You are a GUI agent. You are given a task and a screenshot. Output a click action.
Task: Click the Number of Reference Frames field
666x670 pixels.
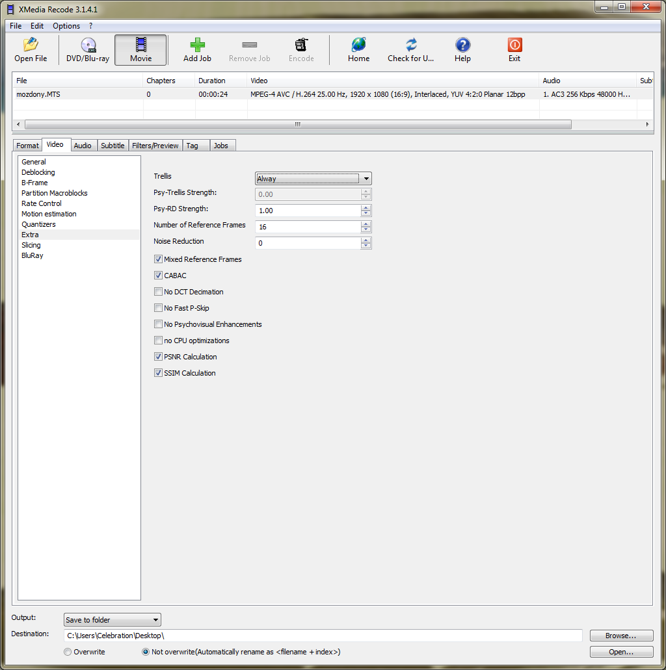pos(308,227)
